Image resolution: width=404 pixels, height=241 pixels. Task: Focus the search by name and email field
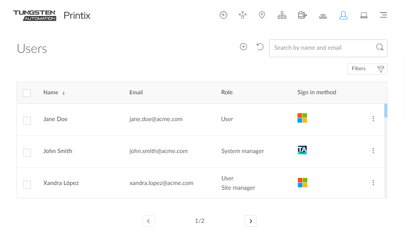click(x=322, y=48)
